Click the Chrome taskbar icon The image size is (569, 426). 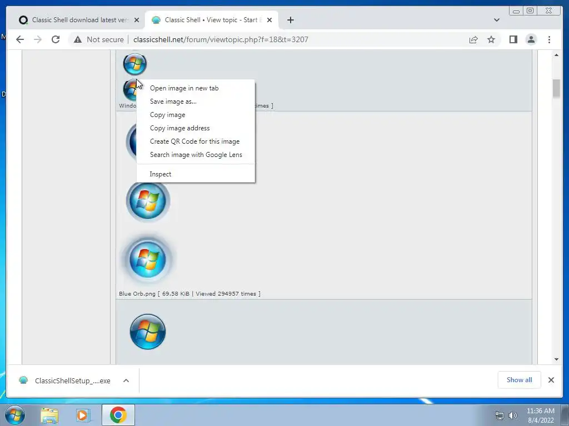point(118,415)
